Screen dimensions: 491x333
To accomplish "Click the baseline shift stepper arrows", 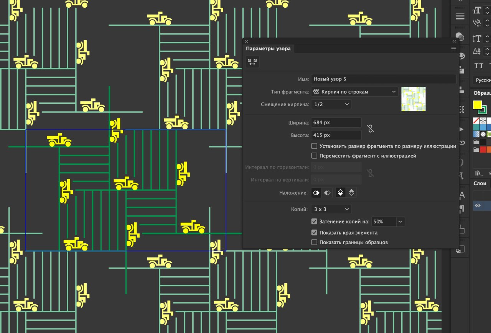I will coord(487,51).
